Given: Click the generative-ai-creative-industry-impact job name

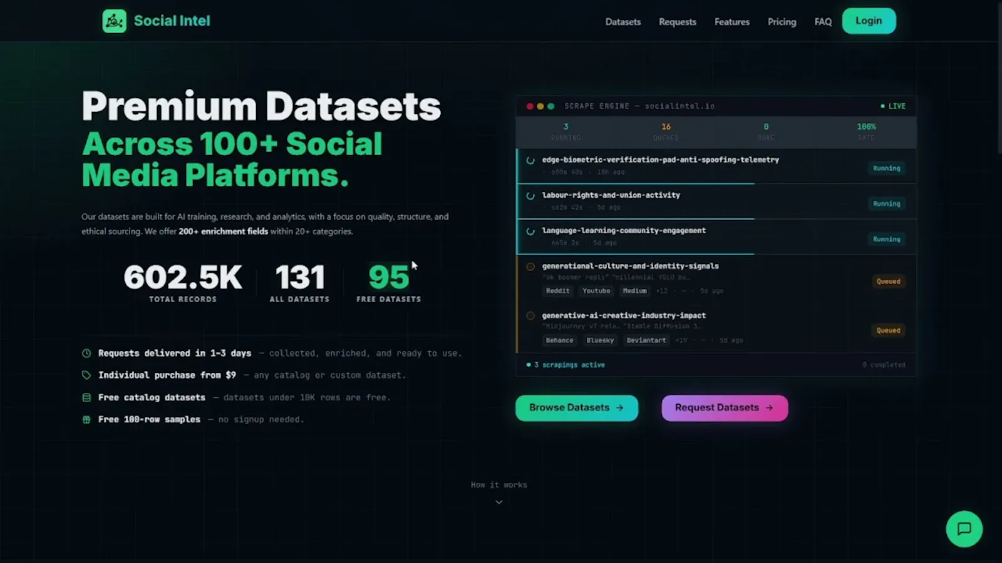Looking at the screenshot, I should [624, 316].
